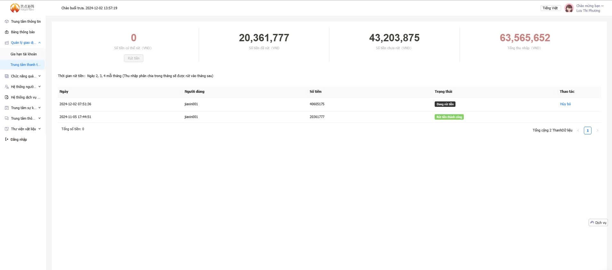Click the Hệ thống dịch vụ sidebar icon

click(7, 97)
